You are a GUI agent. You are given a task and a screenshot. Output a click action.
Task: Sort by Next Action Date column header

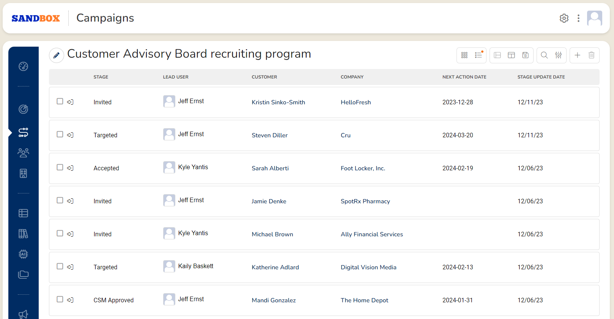click(x=464, y=77)
